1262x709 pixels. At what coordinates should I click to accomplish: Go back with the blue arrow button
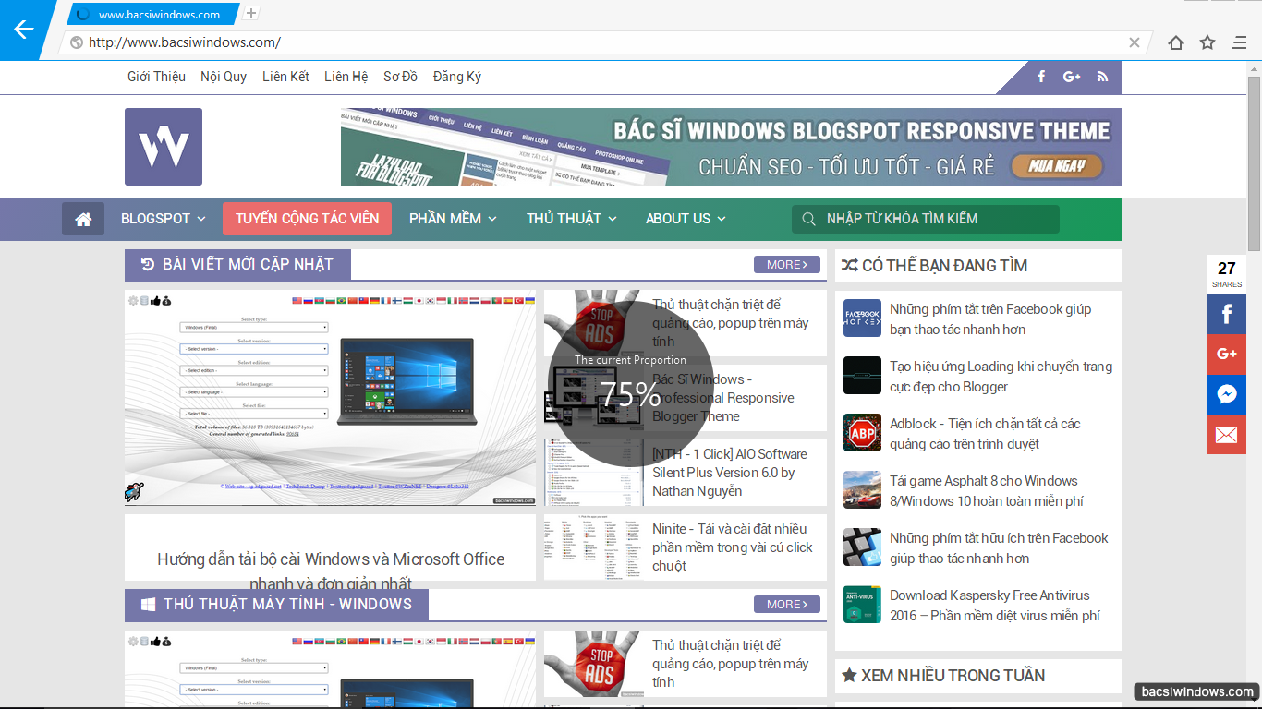[23, 30]
